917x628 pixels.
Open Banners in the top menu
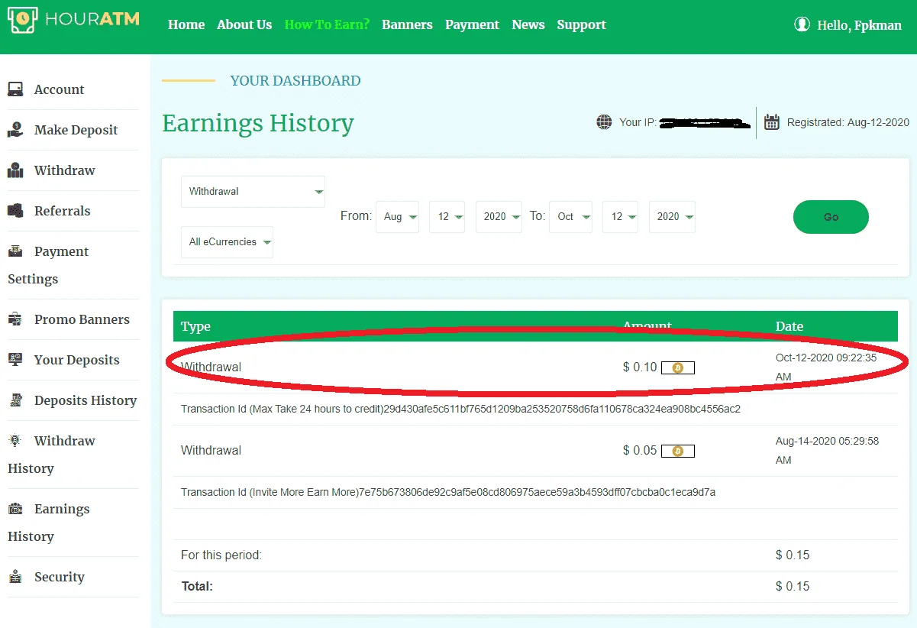coord(407,24)
